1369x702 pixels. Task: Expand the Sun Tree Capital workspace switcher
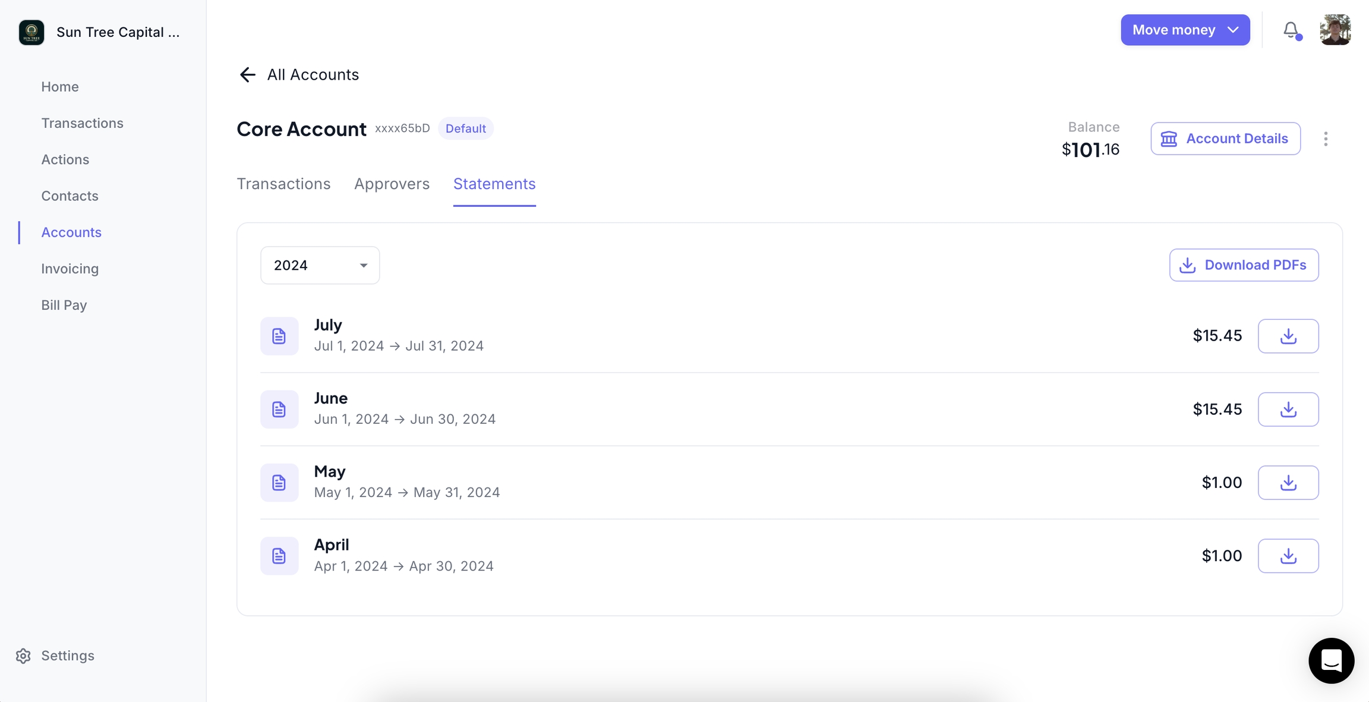coord(118,32)
